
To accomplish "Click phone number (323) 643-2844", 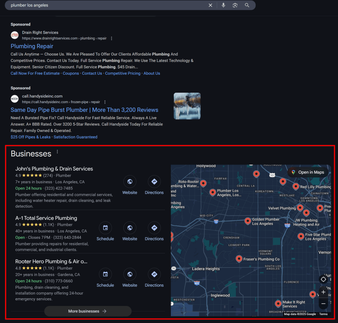I will [x=67, y=238].
